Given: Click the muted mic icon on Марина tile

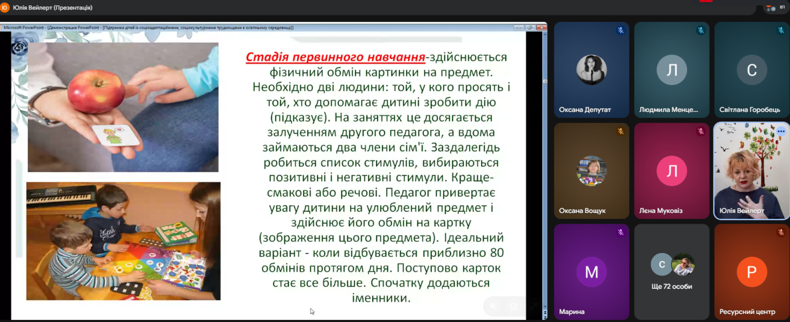Looking at the screenshot, I should click(621, 232).
